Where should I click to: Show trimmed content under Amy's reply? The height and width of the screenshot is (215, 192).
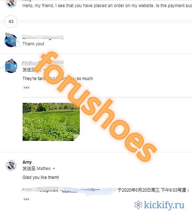(26, 199)
